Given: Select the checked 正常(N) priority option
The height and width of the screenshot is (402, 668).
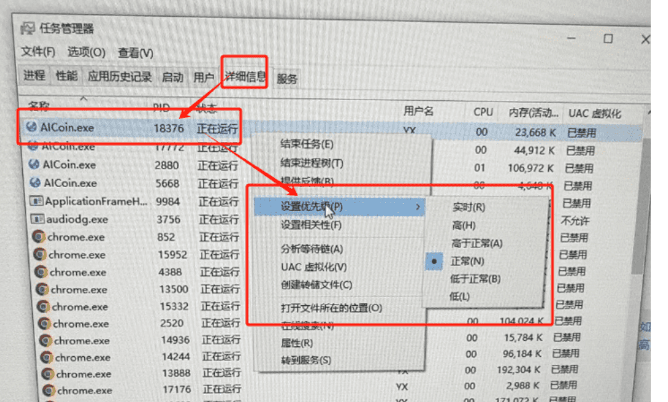Looking at the screenshot, I should [x=467, y=262].
